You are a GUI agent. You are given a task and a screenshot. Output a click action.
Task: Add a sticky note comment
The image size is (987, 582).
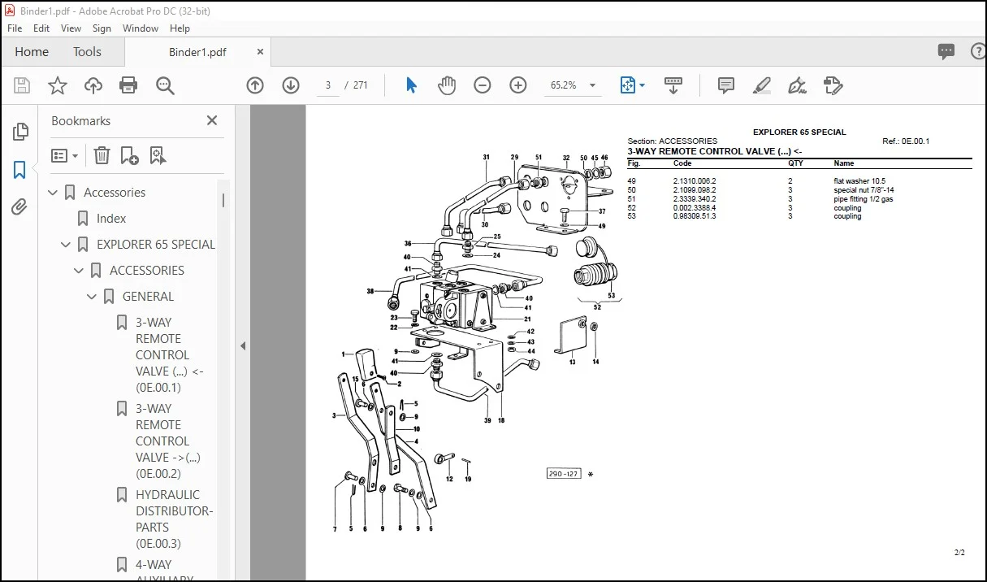[726, 85]
